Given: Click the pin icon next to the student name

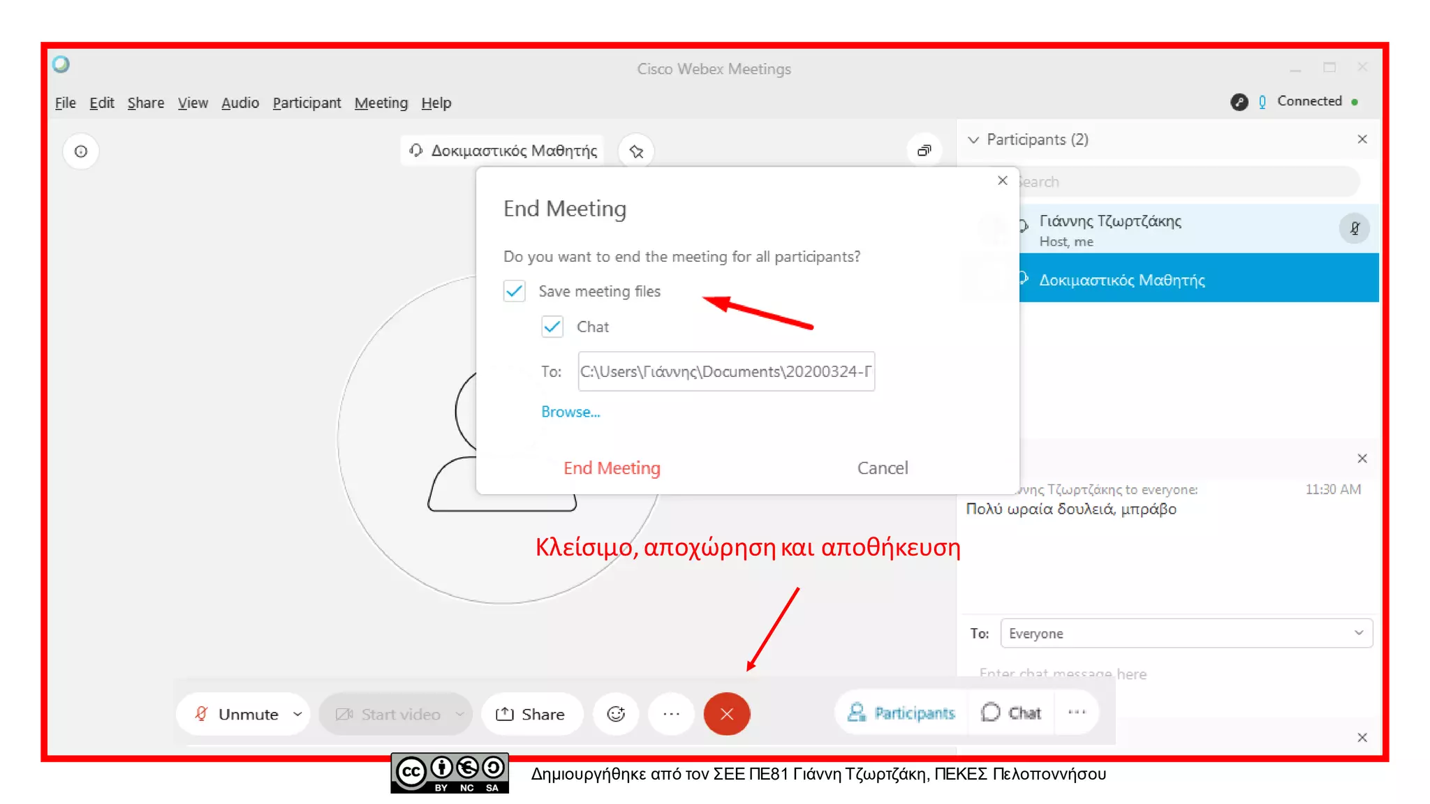Looking at the screenshot, I should [636, 151].
